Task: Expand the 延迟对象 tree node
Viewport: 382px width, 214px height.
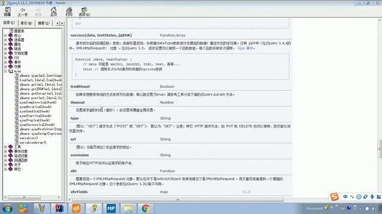Action: [x=5, y=156]
